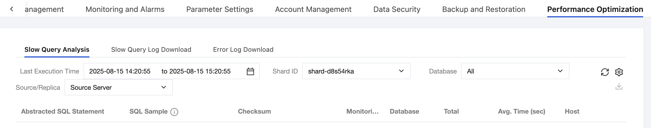Go to Account Management tab
The image size is (651, 128).
(x=313, y=9)
